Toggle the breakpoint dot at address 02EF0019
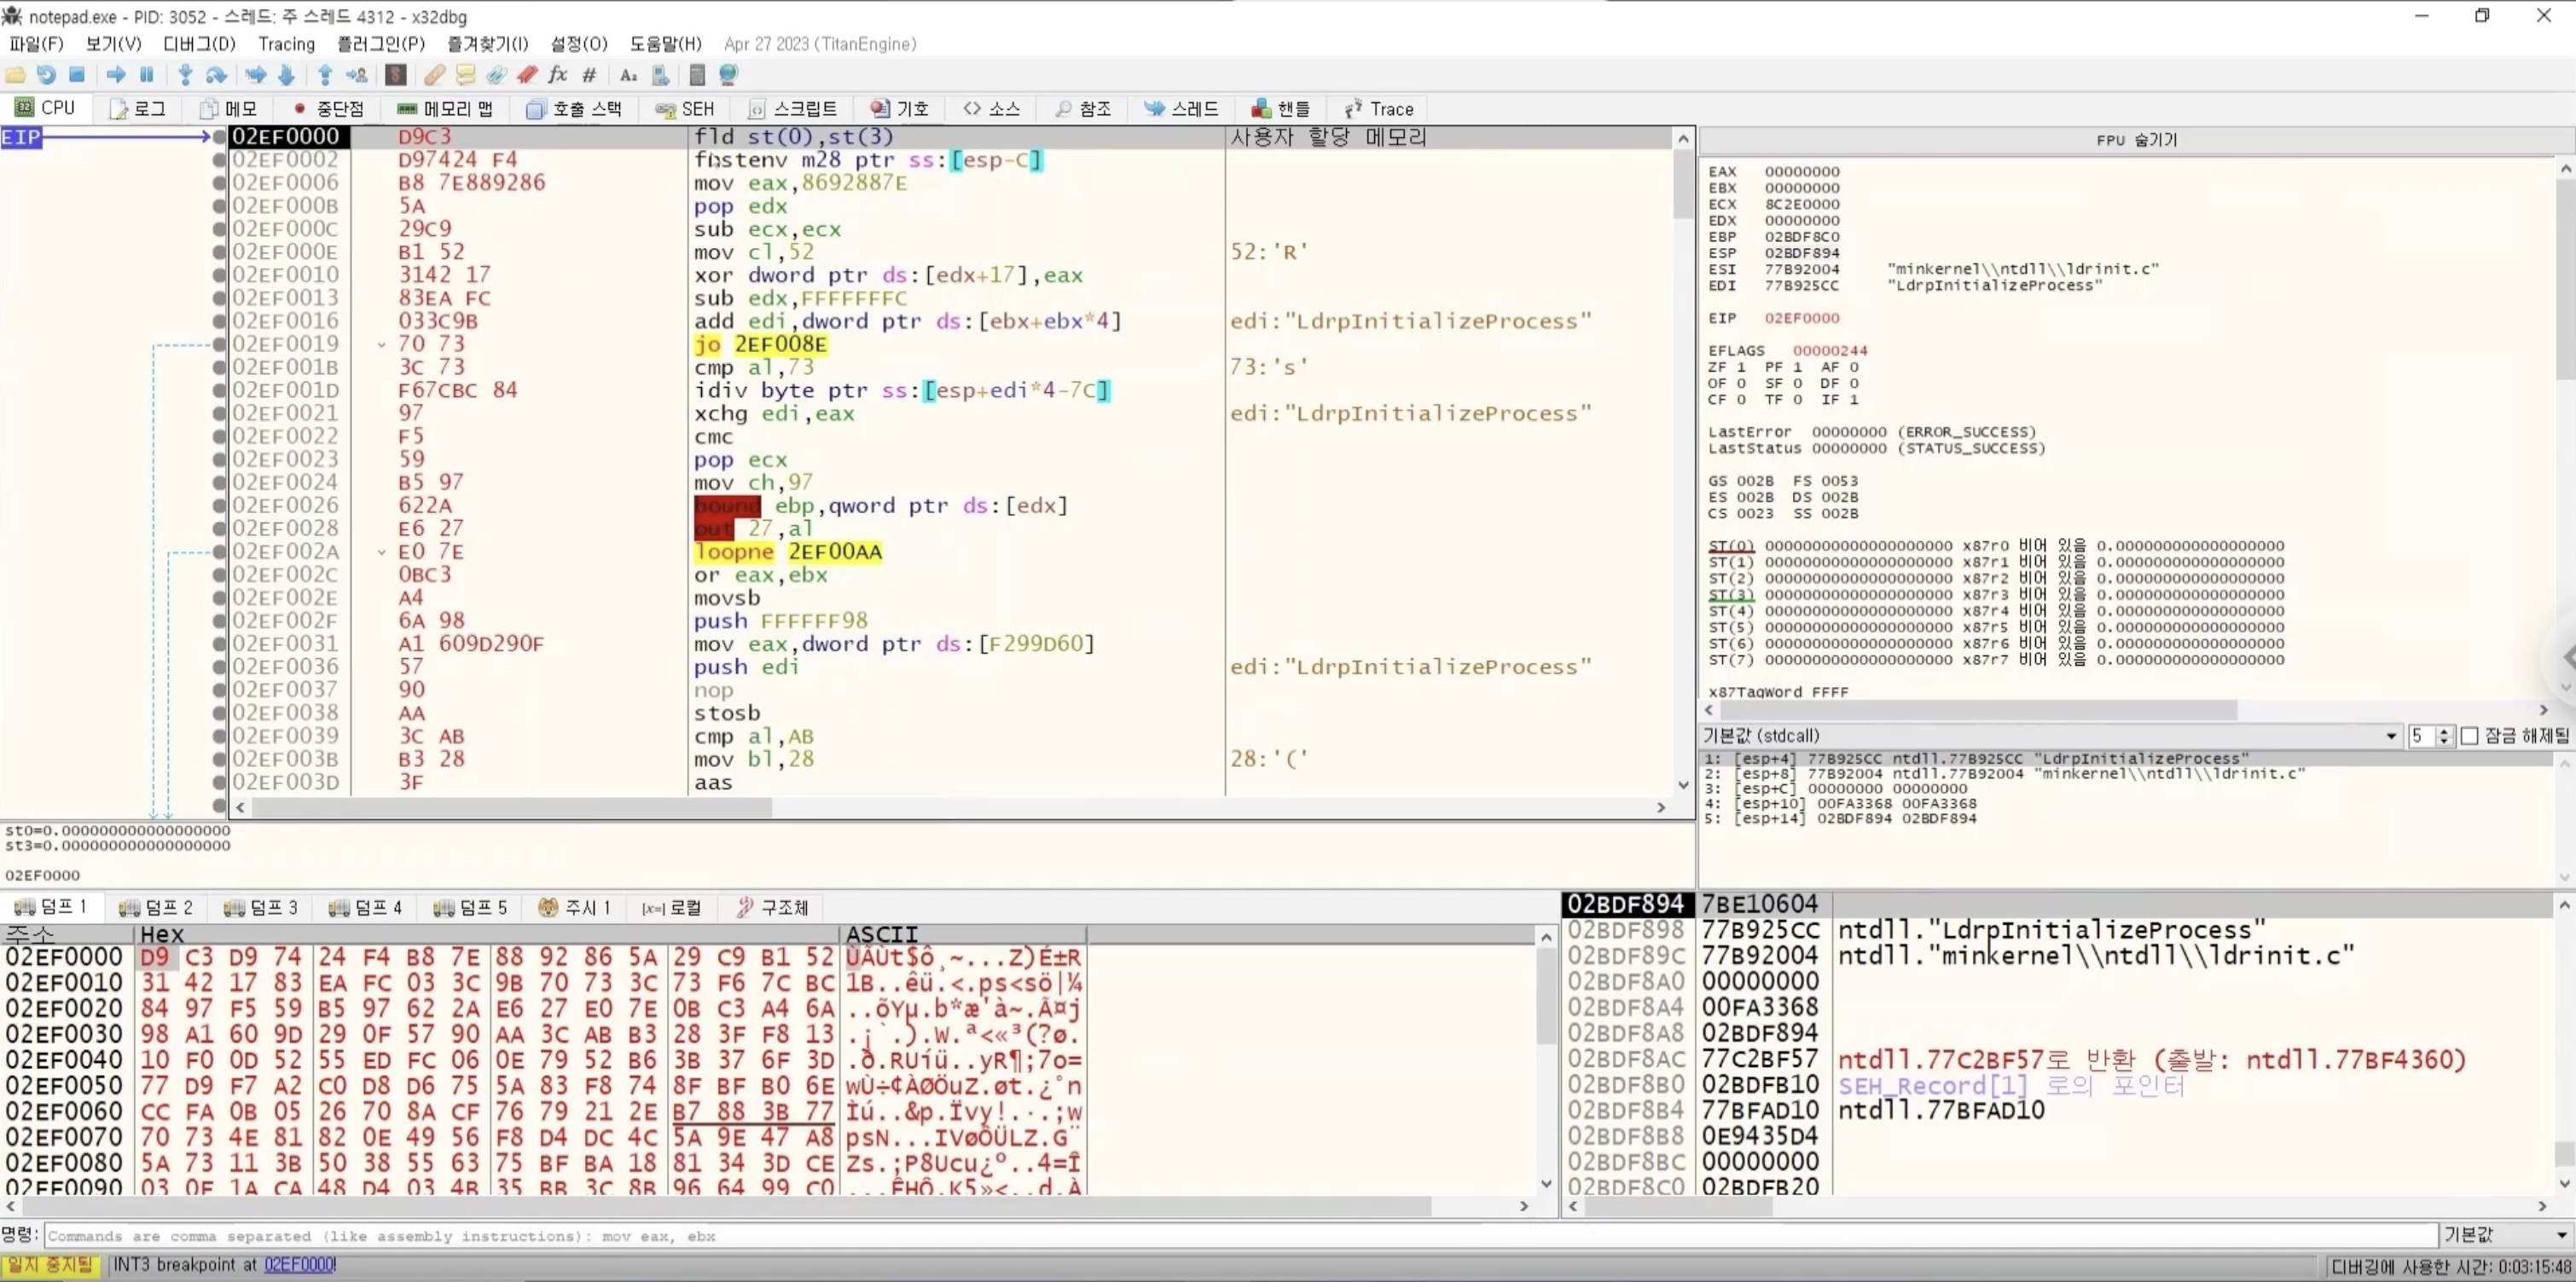 coord(219,344)
